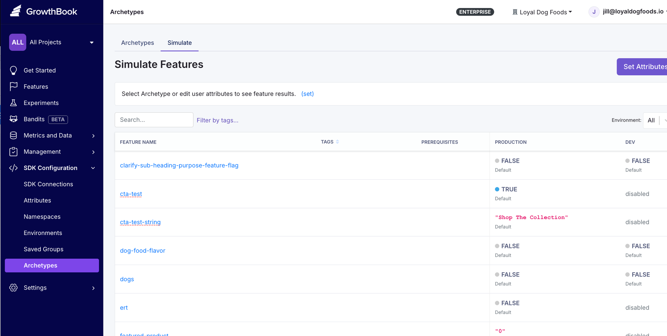Select the Simulate tab
Screen dimensions: 667x336
[x=179, y=43]
